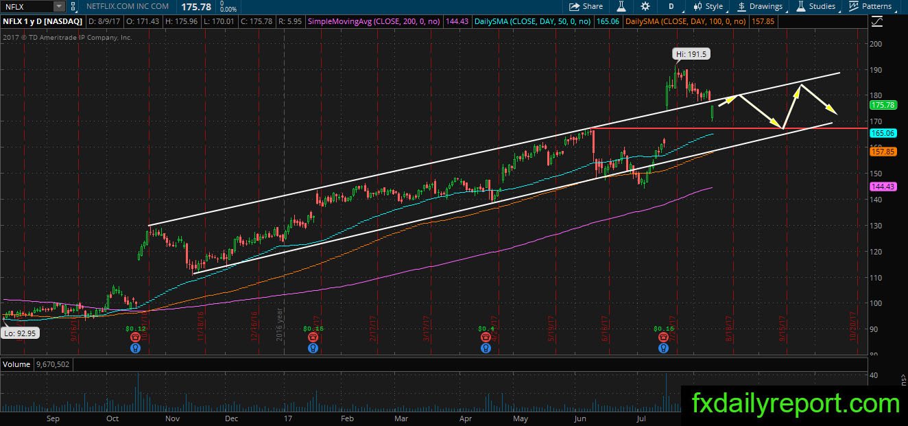Open chart settings gear icon
The height and width of the screenshot is (426, 908).
[x=645, y=6]
